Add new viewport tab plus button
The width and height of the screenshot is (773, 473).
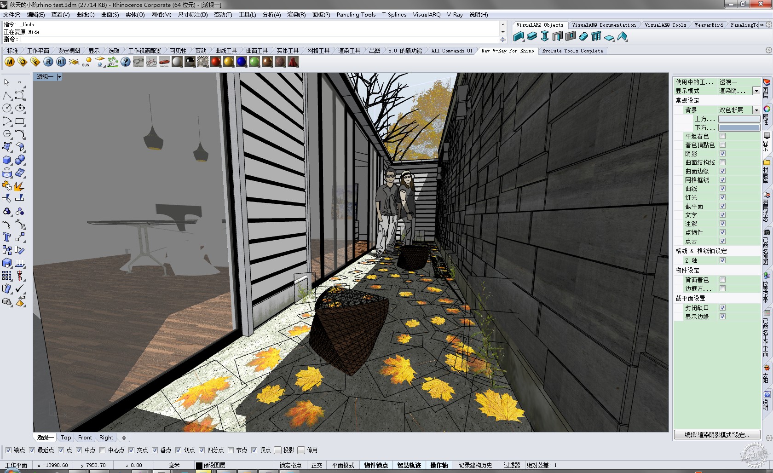point(124,438)
